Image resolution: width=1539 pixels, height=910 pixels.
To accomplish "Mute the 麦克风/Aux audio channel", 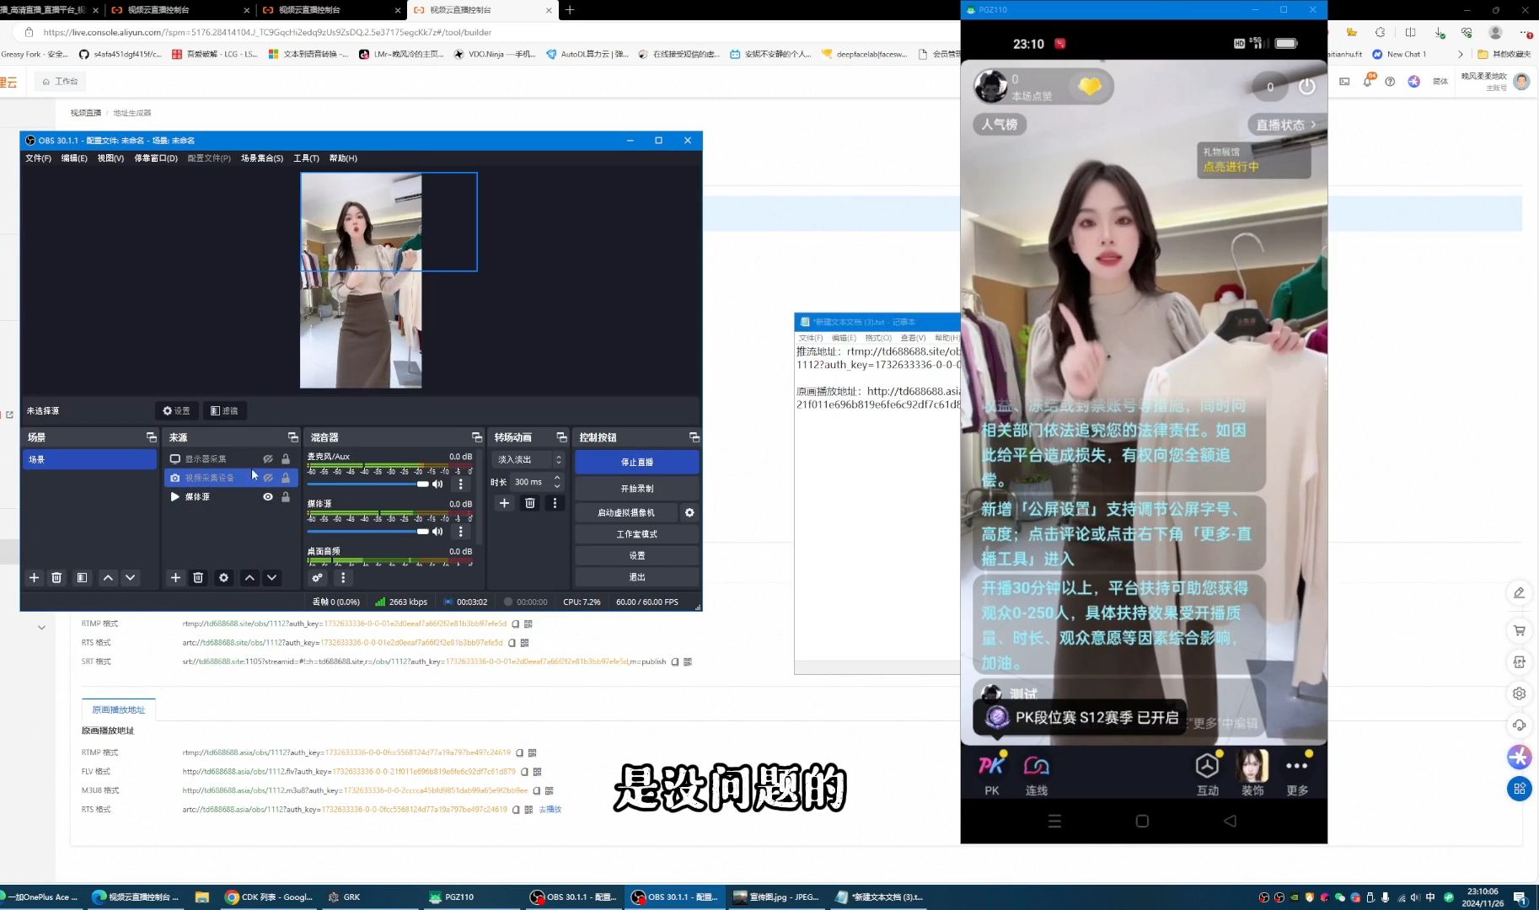I will click(x=437, y=484).
